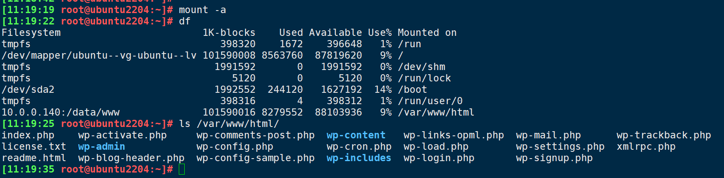Click the xmlrpc.php filename
Image resolution: width=724 pixels, height=178 pixels.
point(646,147)
